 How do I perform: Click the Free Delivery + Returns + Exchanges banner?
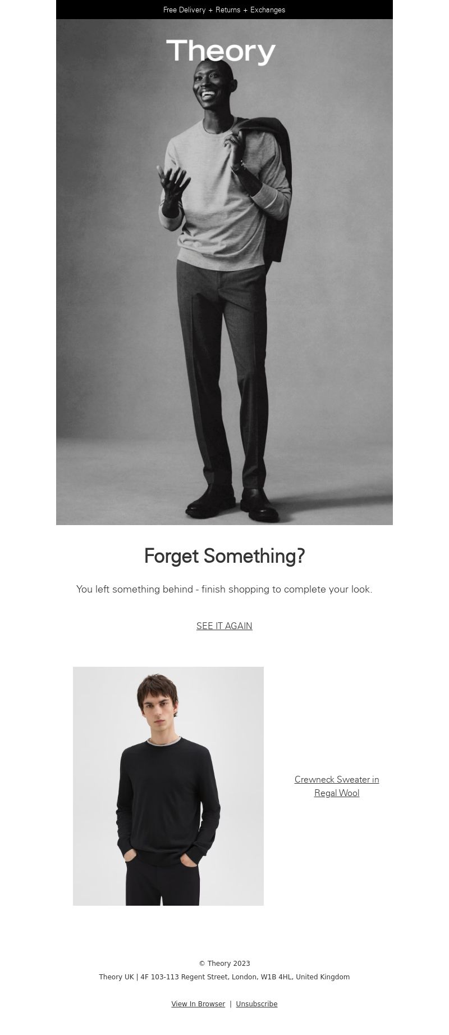[x=224, y=10]
